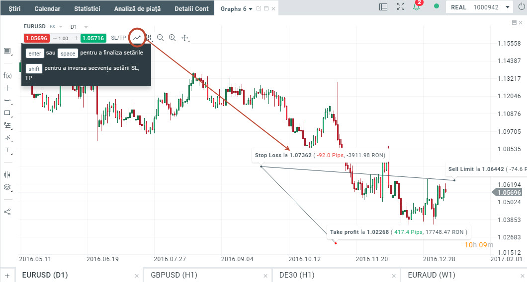This screenshot has width=527, height=282.
Task: Open the Știri menu
Action: [14, 9]
